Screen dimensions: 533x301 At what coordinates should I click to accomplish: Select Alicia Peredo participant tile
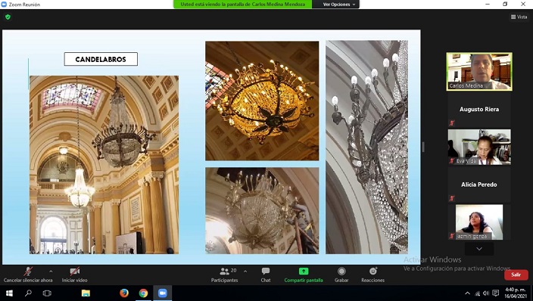pos(479,185)
